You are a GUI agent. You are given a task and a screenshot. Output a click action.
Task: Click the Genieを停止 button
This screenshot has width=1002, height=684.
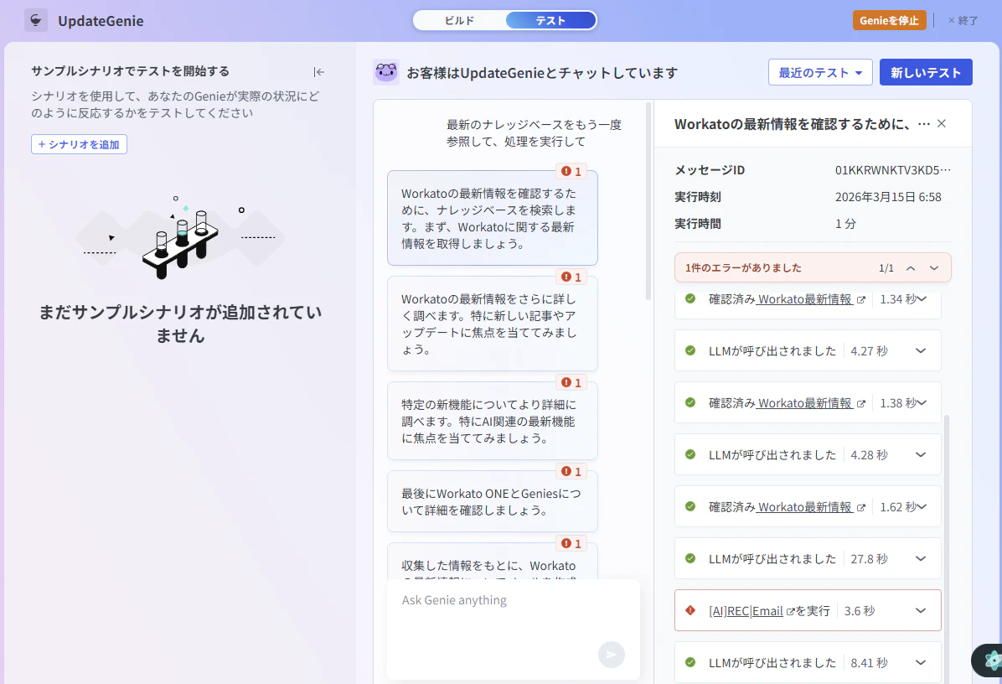point(889,20)
